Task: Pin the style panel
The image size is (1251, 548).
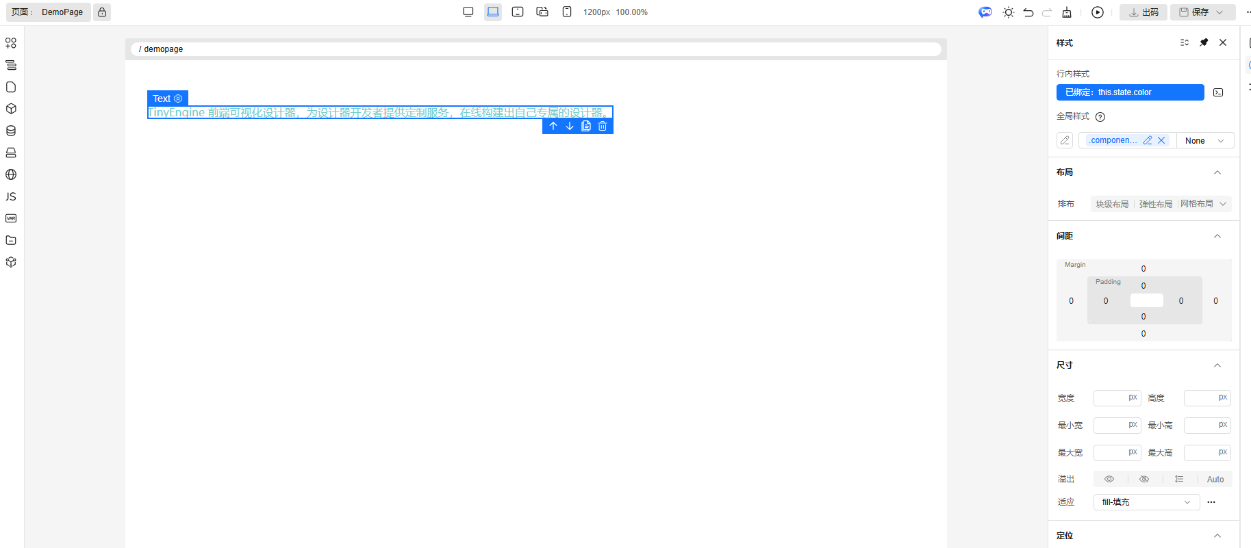Action: click(x=1204, y=42)
